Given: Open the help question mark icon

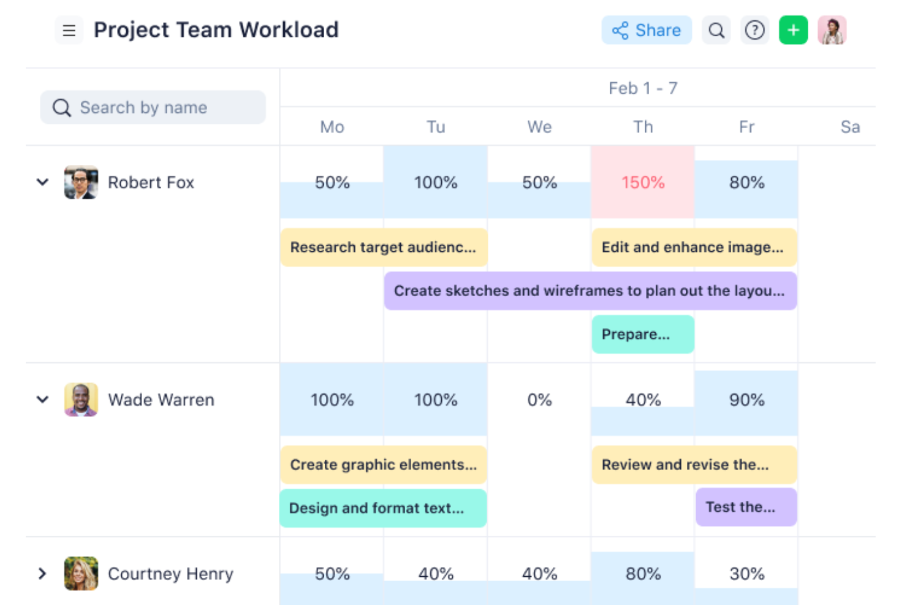Looking at the screenshot, I should [x=755, y=29].
